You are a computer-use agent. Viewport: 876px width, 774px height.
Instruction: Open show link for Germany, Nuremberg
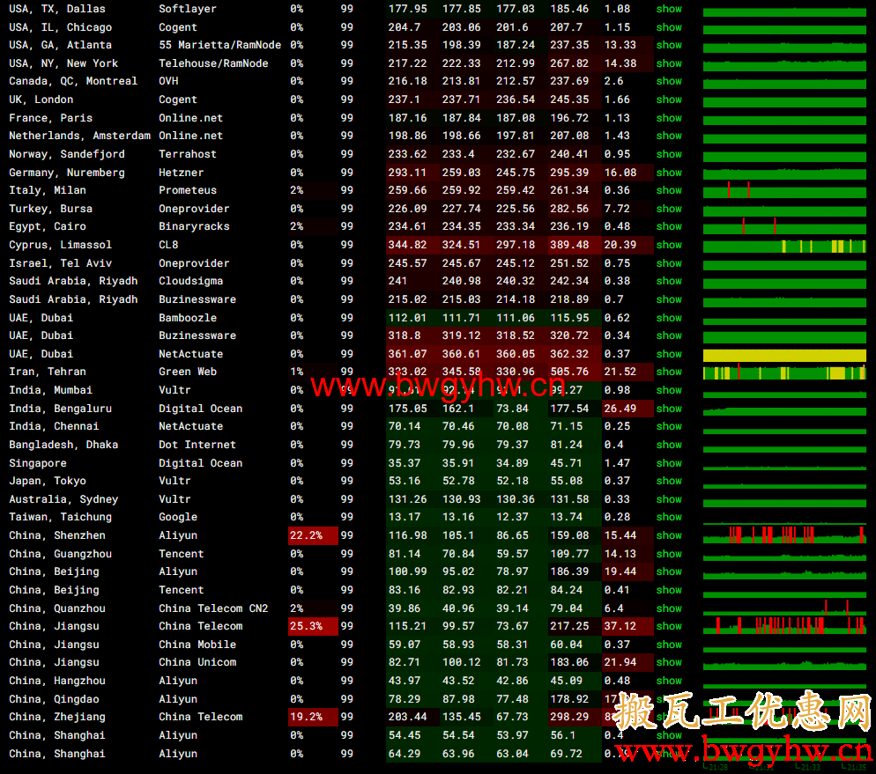click(x=669, y=173)
